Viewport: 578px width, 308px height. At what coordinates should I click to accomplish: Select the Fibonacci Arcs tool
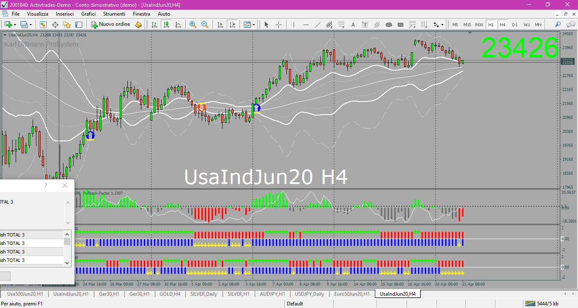(x=412, y=25)
